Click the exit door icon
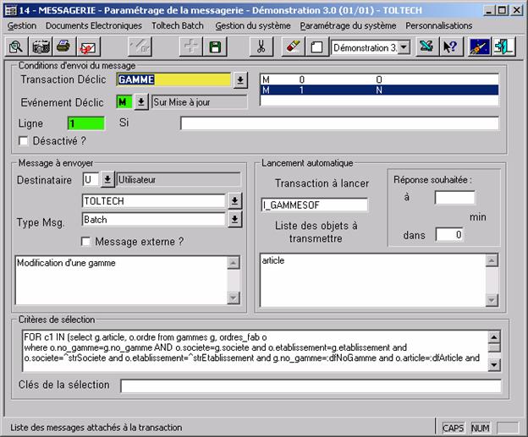The image size is (528, 437). click(x=504, y=47)
